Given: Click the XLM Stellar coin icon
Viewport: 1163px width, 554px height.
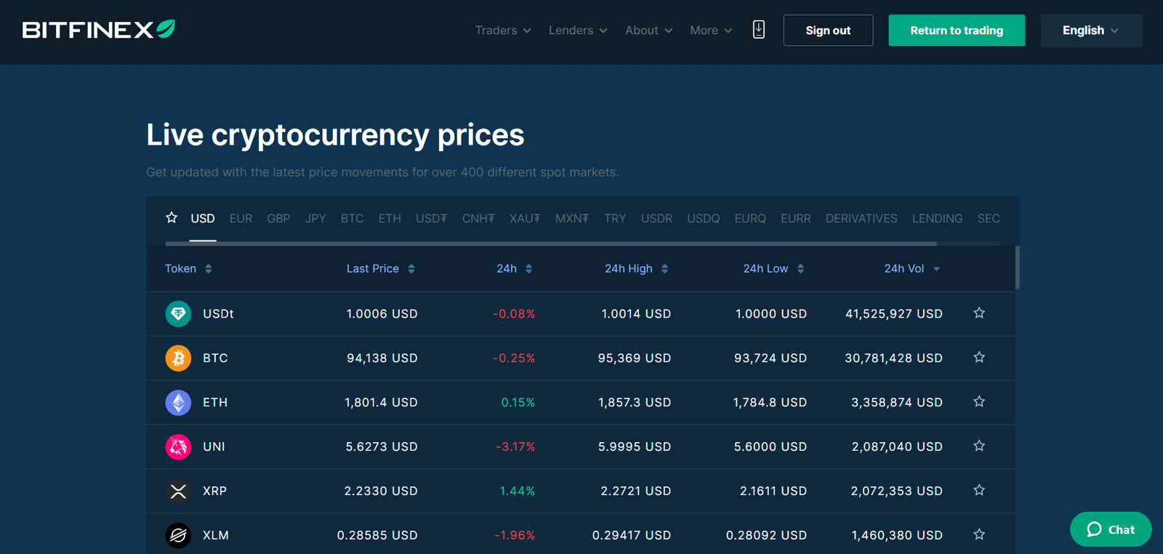Looking at the screenshot, I should tap(178, 535).
